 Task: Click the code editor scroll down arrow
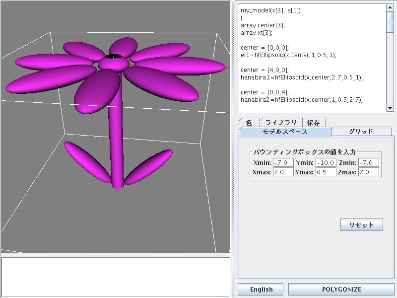390,108
